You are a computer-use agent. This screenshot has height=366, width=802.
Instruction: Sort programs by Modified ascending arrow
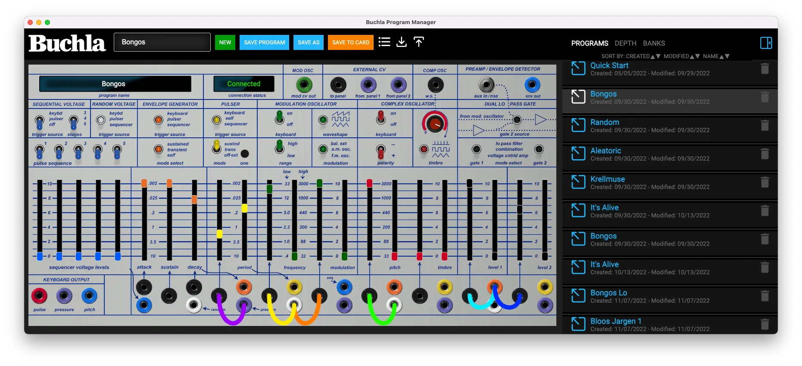pos(692,56)
